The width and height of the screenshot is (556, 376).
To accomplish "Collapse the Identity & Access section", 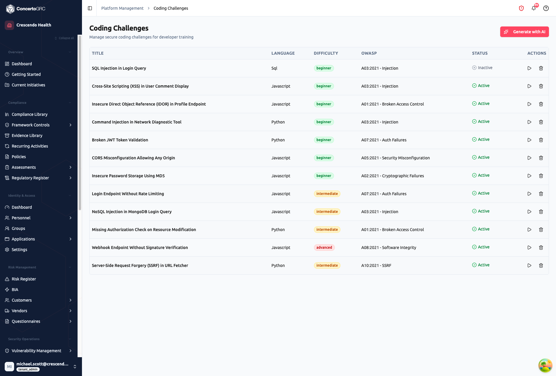I will [x=70, y=195].
